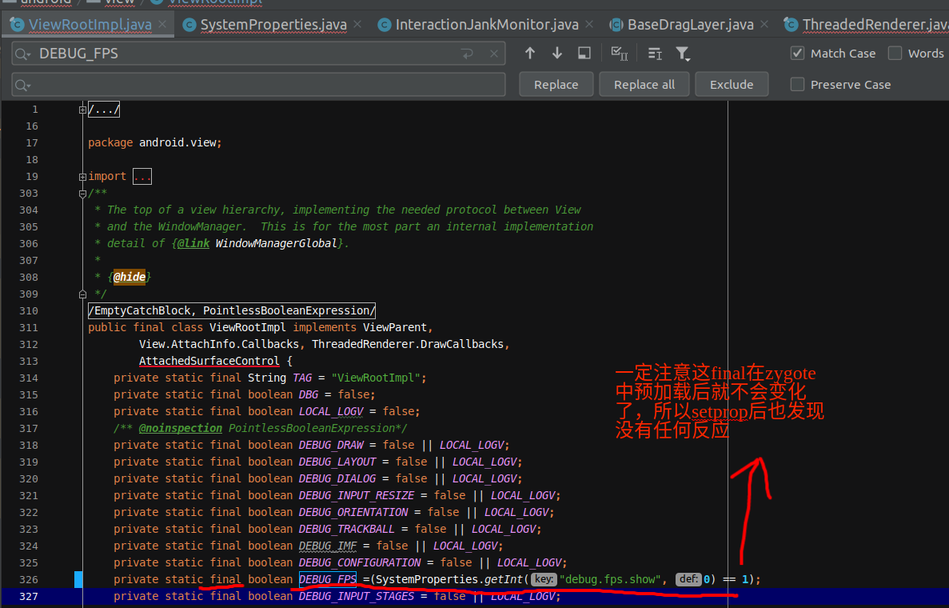
Task: Click the folded 'EmptyCatchBlock, PointlessBooleanExpression' annotation
Action: click(232, 310)
